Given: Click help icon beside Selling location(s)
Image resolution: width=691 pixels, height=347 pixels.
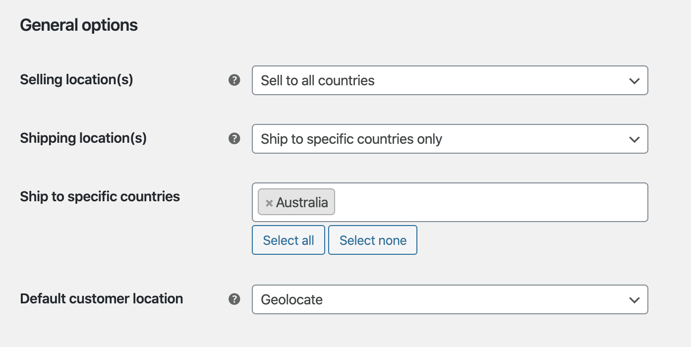Looking at the screenshot, I should point(234,80).
